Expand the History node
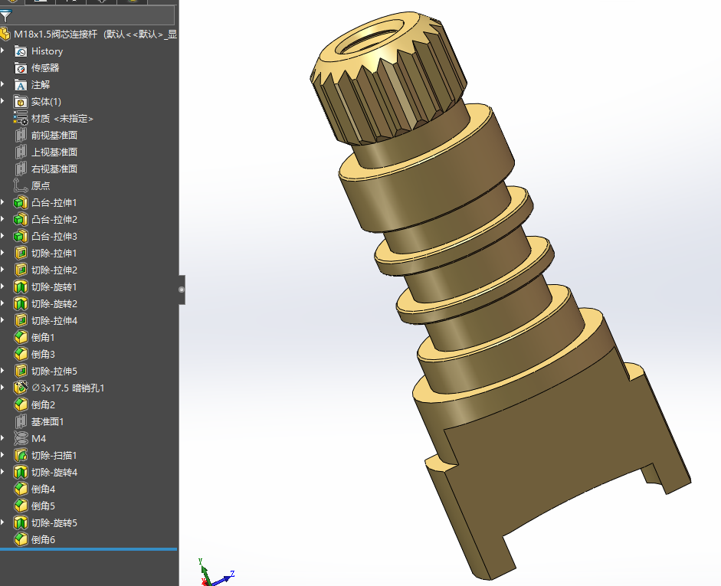Viewport: 721px width, 586px height. [3, 50]
